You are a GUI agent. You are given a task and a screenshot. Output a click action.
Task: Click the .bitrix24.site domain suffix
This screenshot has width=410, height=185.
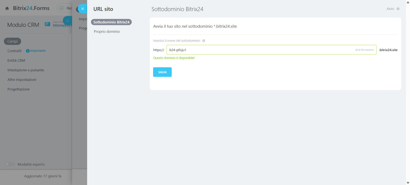[388, 50]
